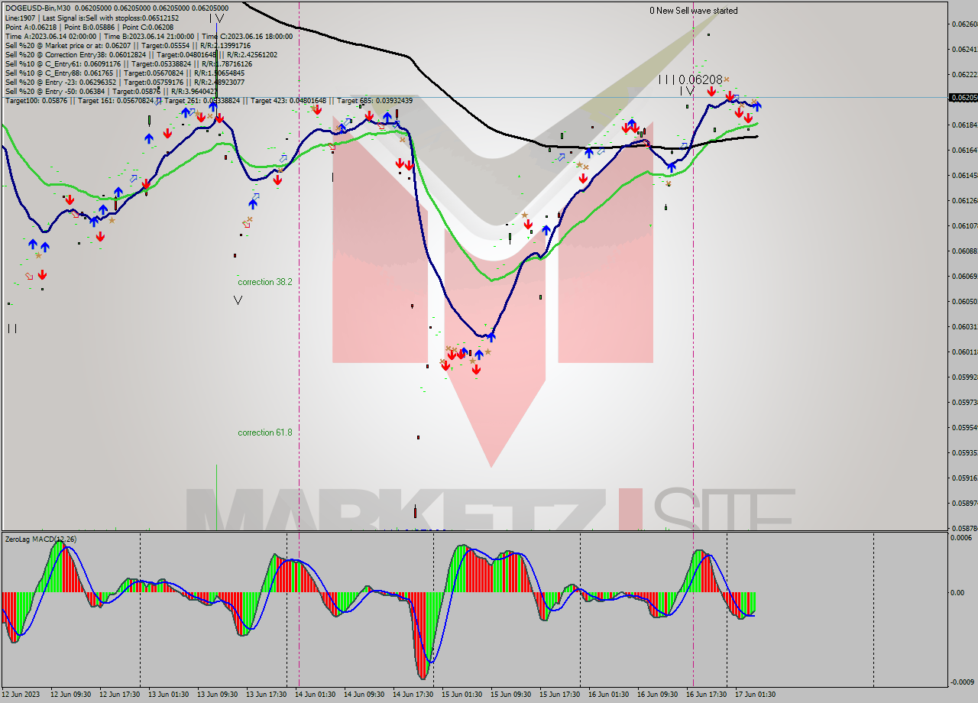Click the 'Target100: 0.05876' targets line
This screenshot has width=978, height=703.
[x=209, y=100]
